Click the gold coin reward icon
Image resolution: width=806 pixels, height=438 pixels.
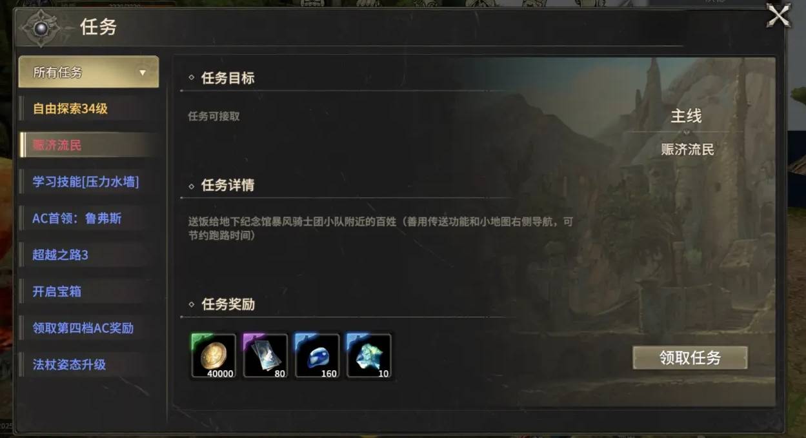point(214,355)
